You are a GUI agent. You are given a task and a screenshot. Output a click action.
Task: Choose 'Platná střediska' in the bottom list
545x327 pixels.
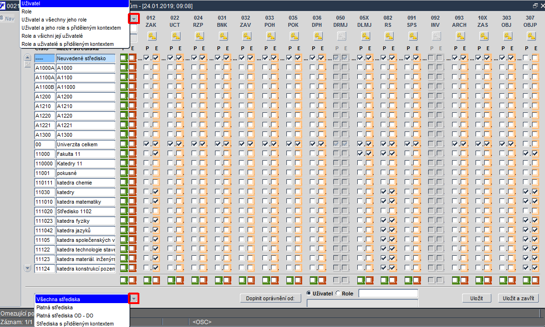pos(82,307)
